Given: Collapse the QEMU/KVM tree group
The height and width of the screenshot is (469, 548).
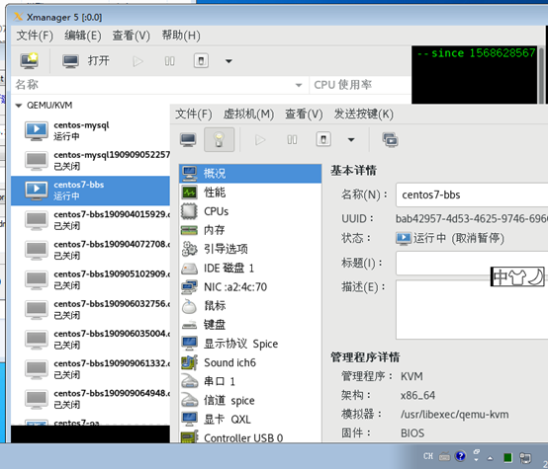Looking at the screenshot, I should click(x=19, y=106).
